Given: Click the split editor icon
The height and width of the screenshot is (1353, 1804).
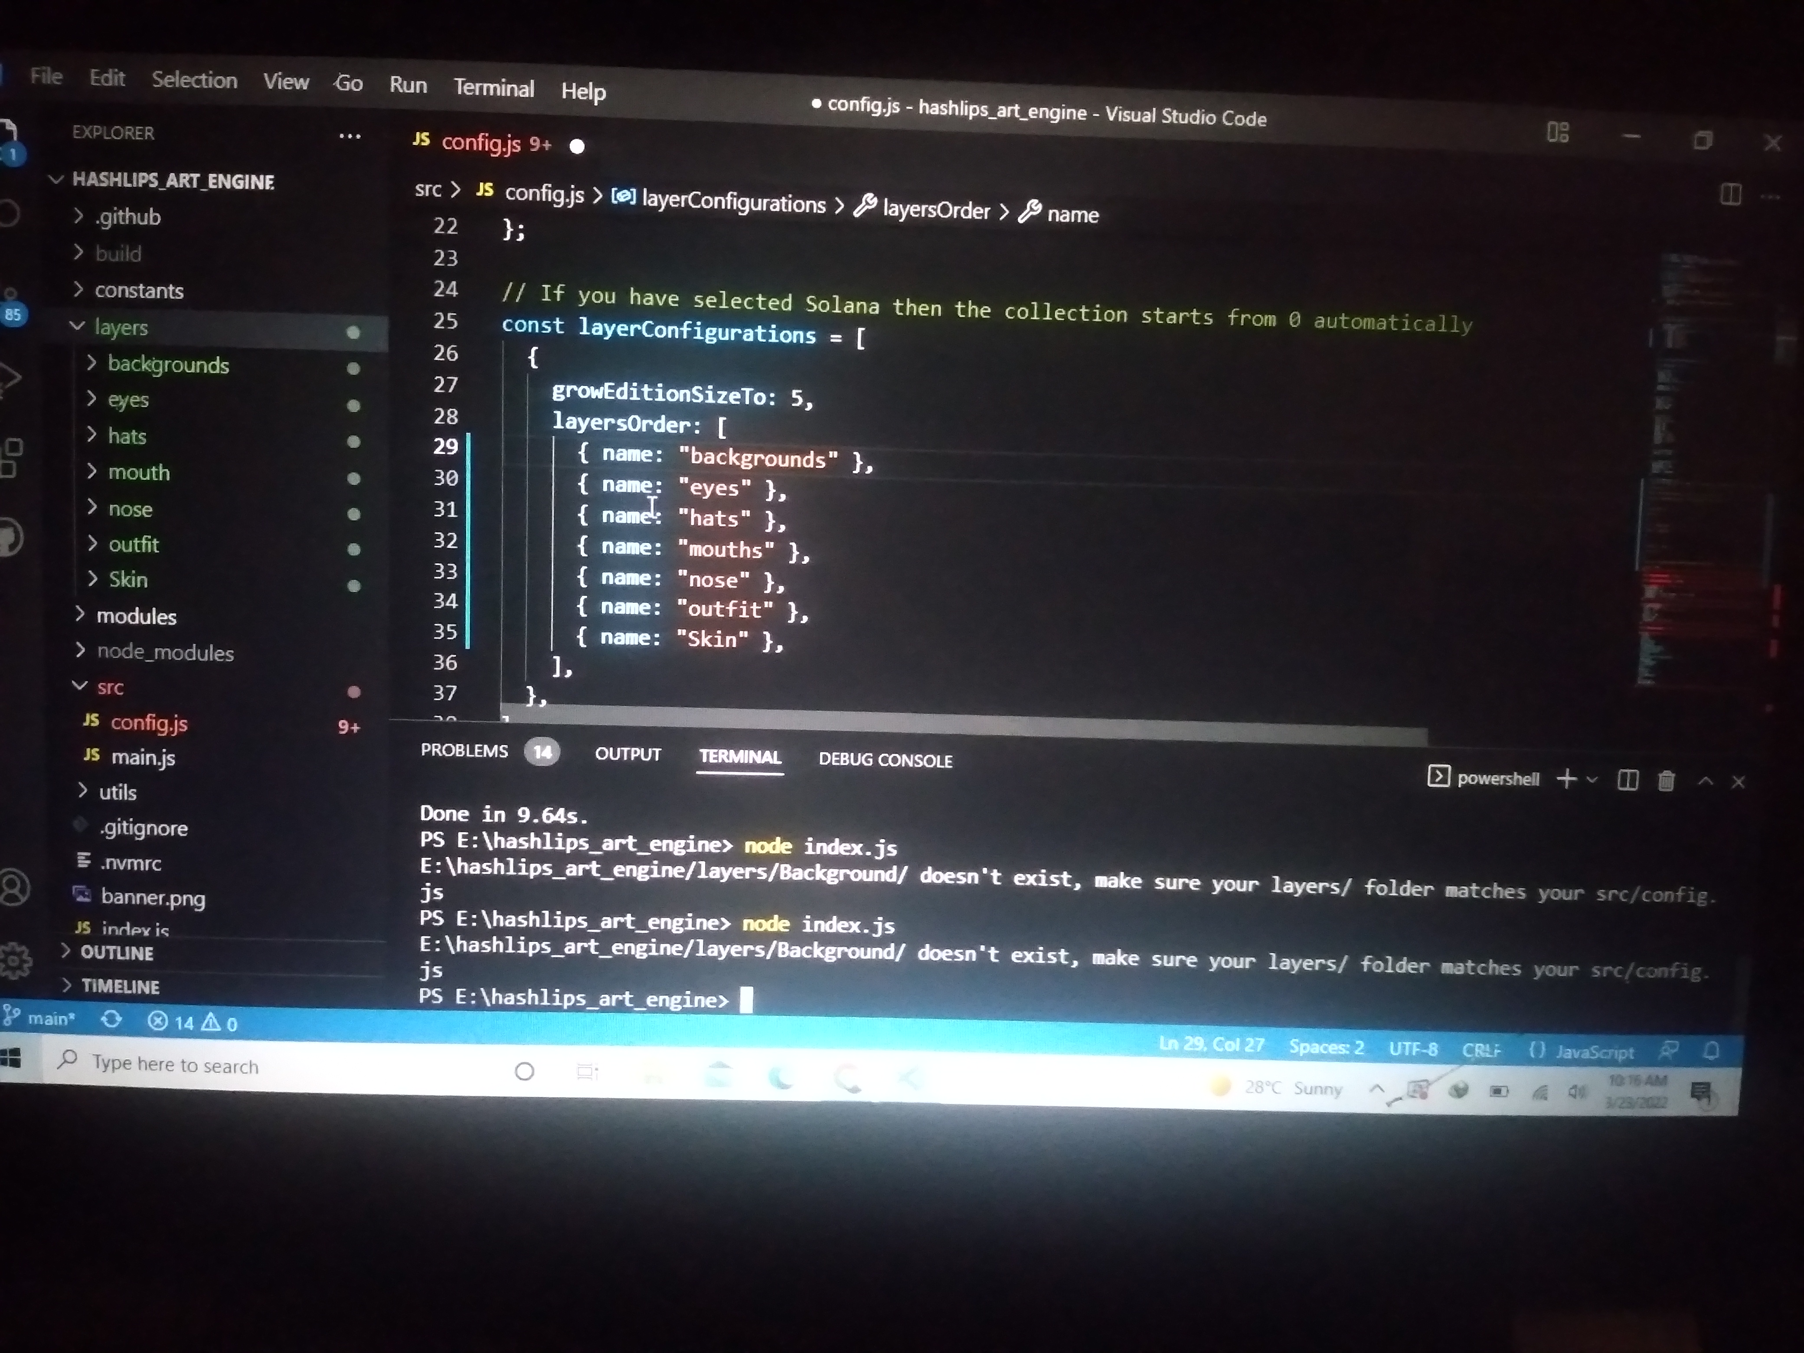Looking at the screenshot, I should click(1730, 195).
